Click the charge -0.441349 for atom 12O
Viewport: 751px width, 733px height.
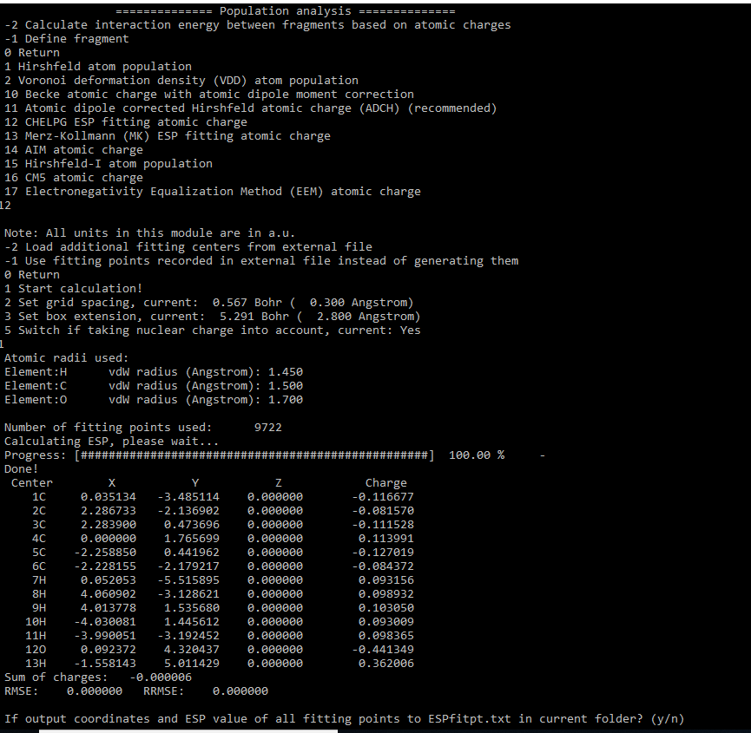pyautogui.click(x=383, y=649)
